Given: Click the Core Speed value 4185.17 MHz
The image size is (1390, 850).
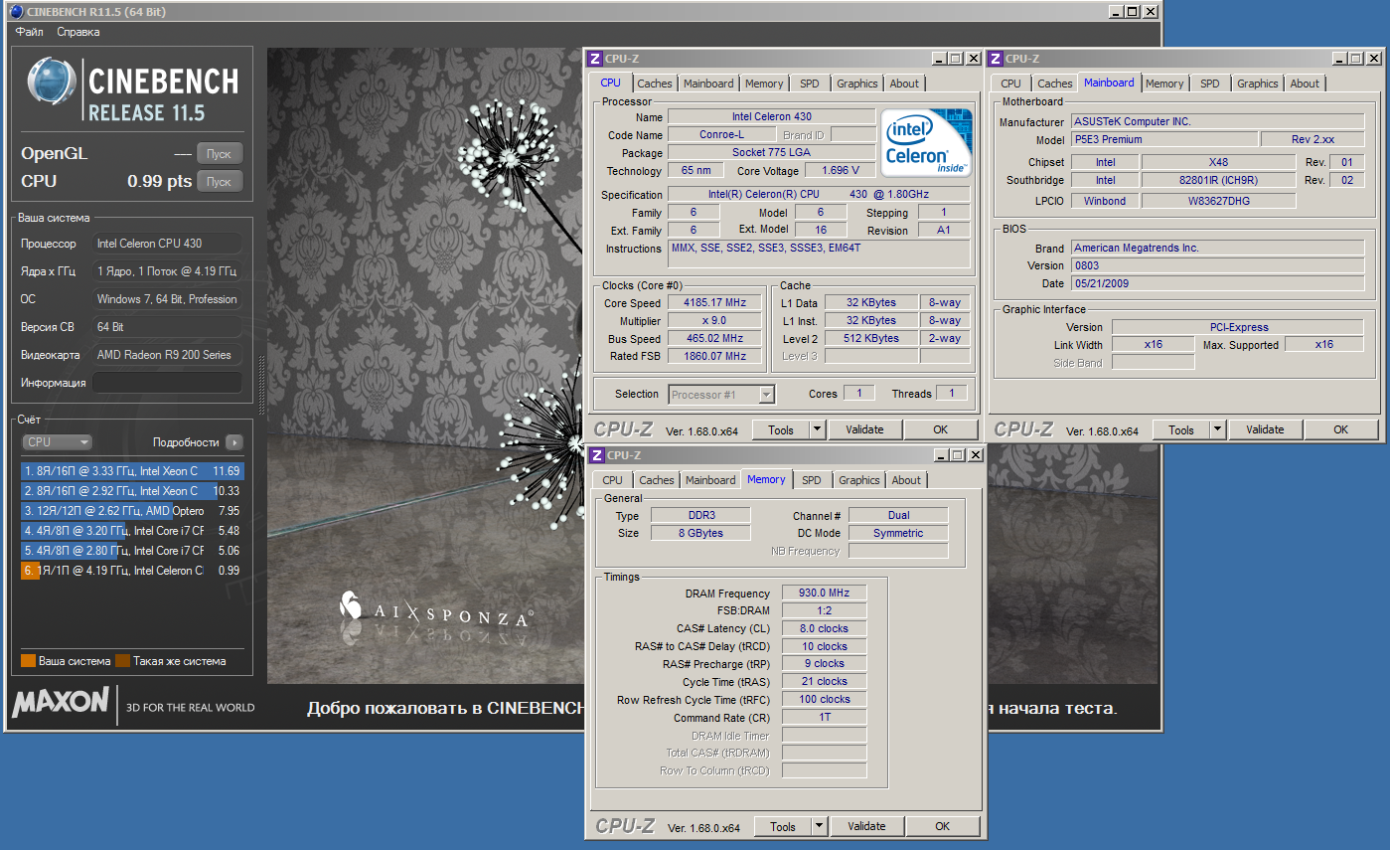Looking at the screenshot, I should (x=714, y=302).
